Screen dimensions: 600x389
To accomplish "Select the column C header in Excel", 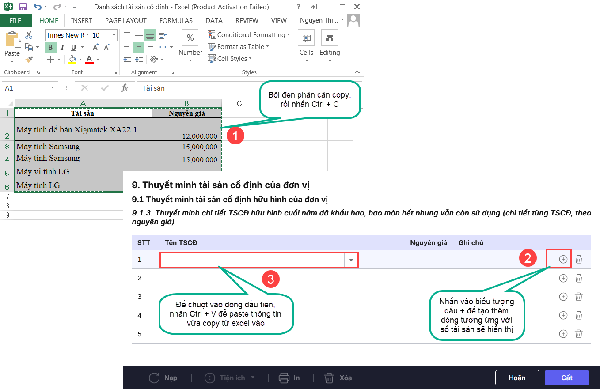I will coord(239,103).
